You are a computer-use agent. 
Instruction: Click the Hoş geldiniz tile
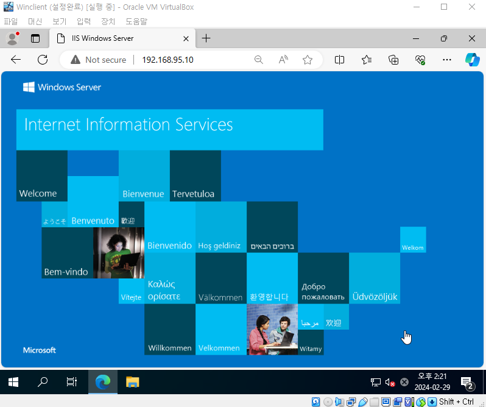(221, 227)
